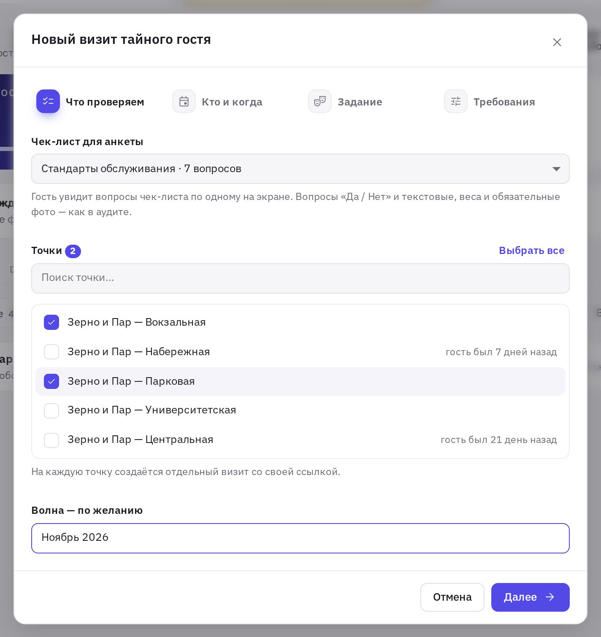
Task: Close the Новый визит тайного гостя dialog
Action: click(557, 42)
